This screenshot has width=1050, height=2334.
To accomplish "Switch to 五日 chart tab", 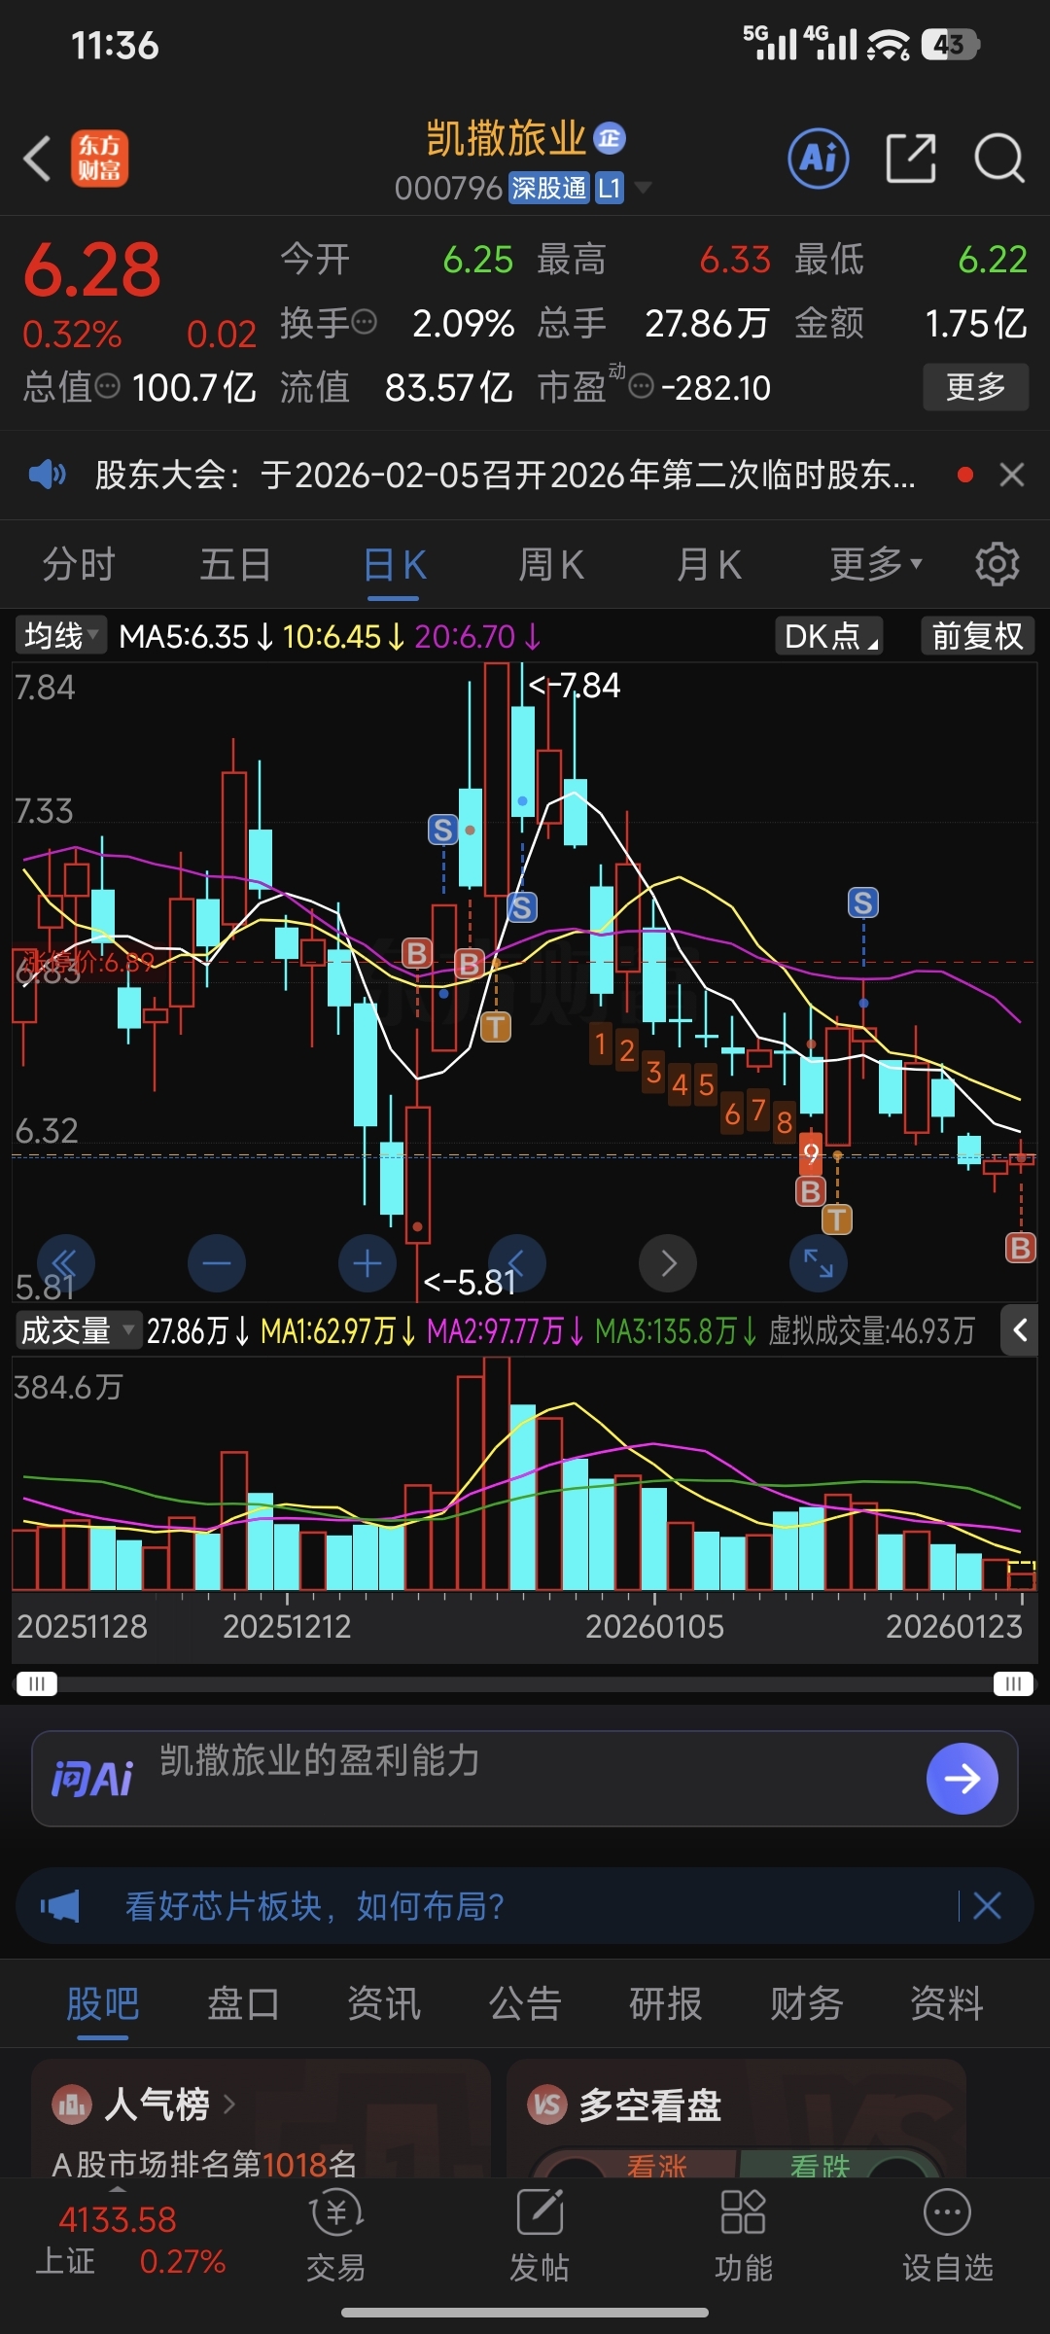I will coord(235,564).
